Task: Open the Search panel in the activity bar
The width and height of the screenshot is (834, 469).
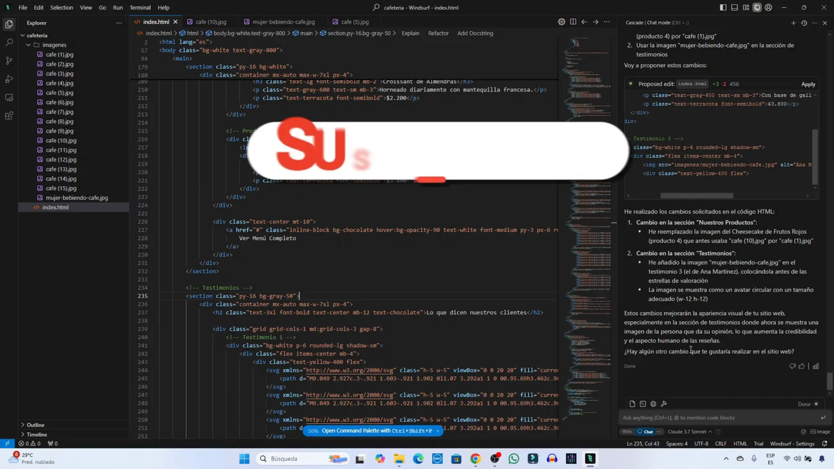Action: 8,42
